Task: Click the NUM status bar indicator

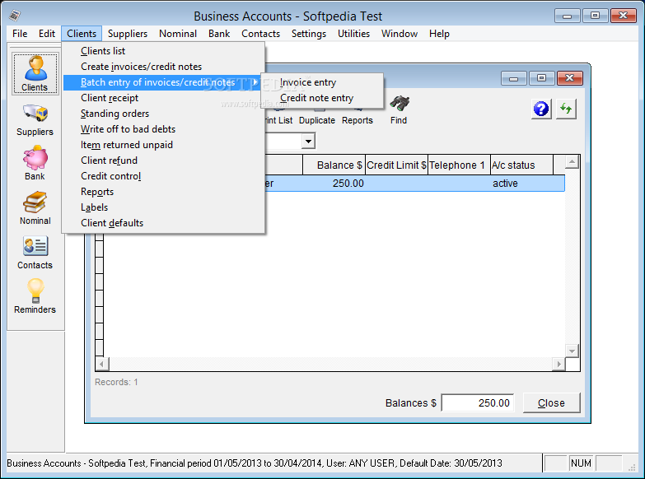Action: pos(581,463)
